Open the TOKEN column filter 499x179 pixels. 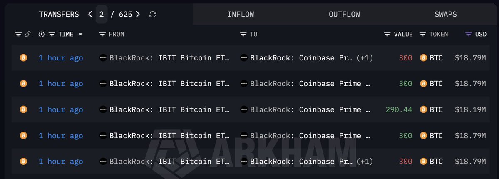[x=422, y=35]
